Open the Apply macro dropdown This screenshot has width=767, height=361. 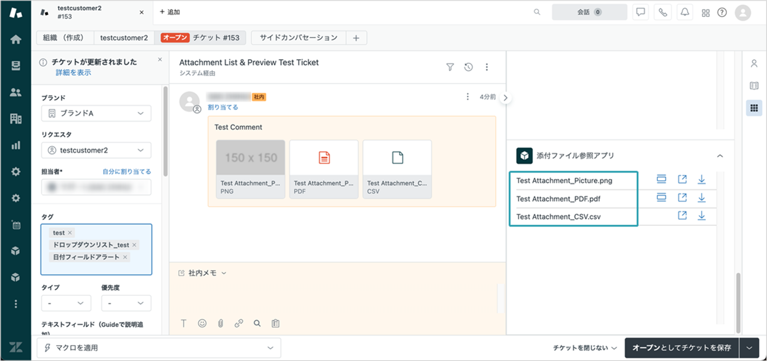coord(159,348)
